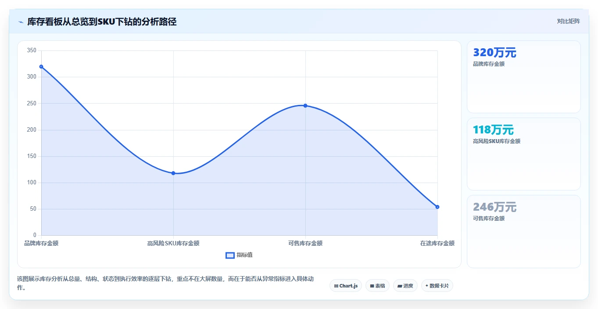
Task: Open the 320万元 品牌库存金额 card
Action: point(524,77)
